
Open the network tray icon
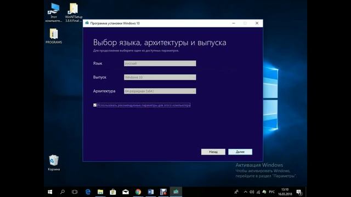(x=258, y=192)
